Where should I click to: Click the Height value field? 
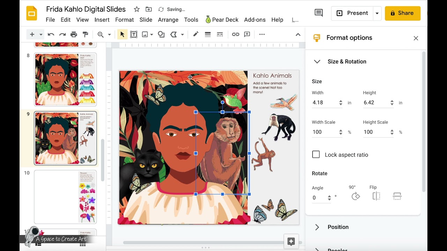pyautogui.click(x=375, y=103)
